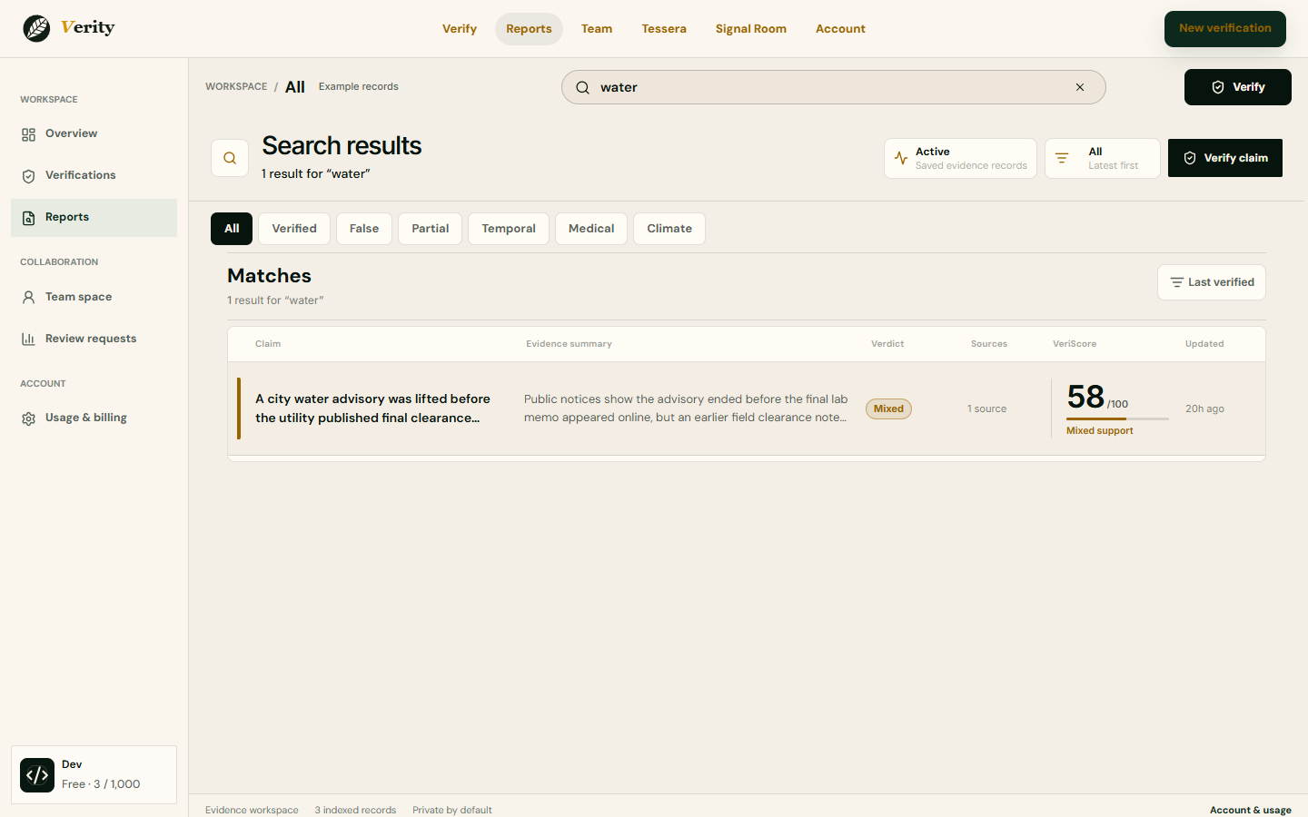The image size is (1308, 817).
Task: Click shield icon in Verify claim button
Action: (1190, 158)
